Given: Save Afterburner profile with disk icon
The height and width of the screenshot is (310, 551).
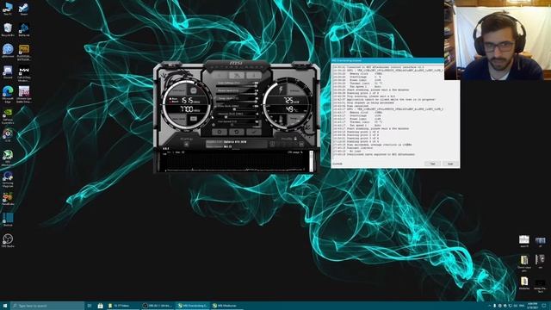Looking at the screenshot, I should click(301, 144).
